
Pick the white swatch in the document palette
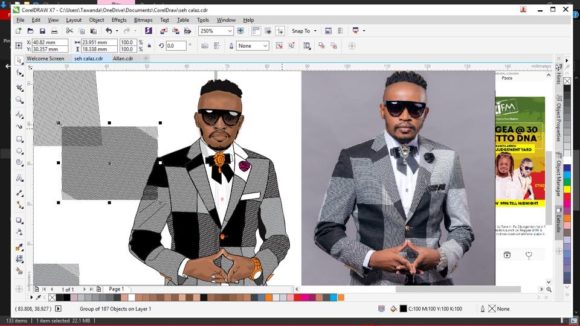(131, 298)
